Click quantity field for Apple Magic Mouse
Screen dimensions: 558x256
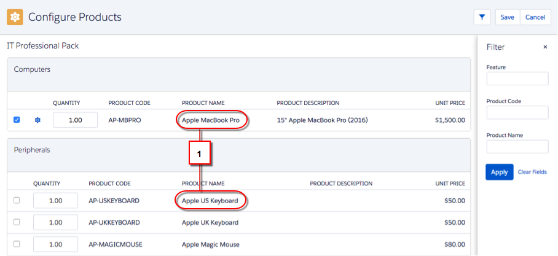coord(55,244)
